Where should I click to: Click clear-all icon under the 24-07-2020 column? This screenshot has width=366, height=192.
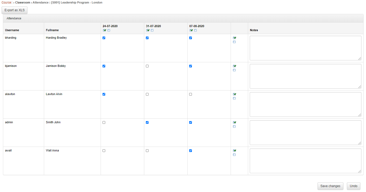click(109, 30)
